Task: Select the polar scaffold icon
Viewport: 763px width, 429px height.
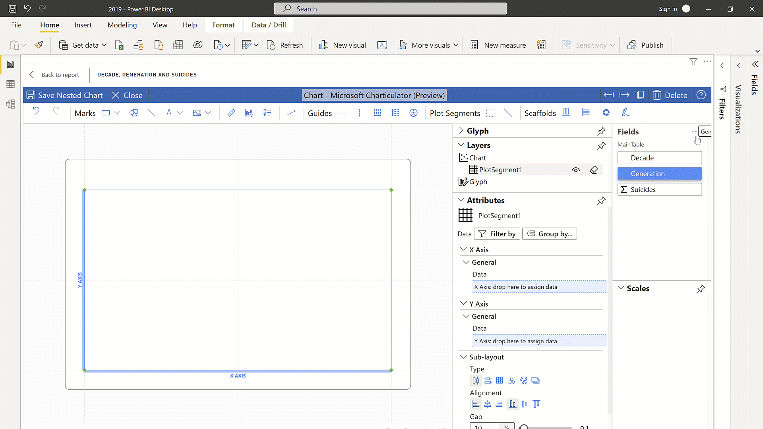Action: tap(606, 112)
